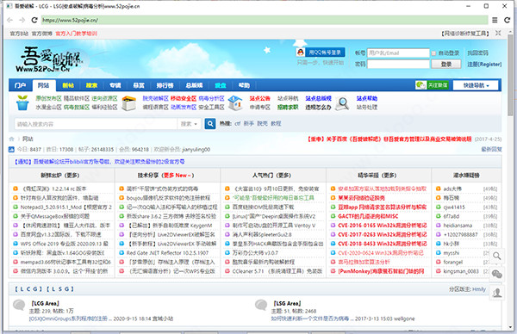Image resolution: width=517 pixels, height=334 pixels.
Task: Open the 注册[Register] link
Action: coord(484,65)
